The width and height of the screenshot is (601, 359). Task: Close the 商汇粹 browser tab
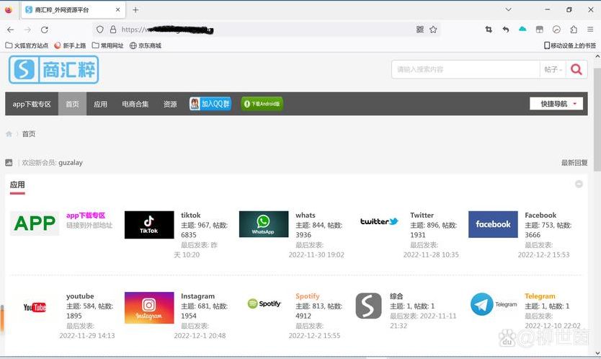117,10
